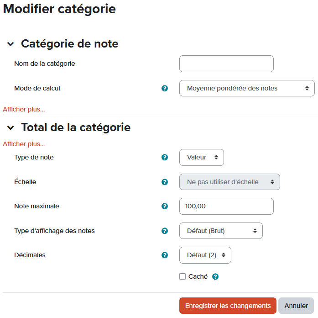Click help icon beside Type de note
Screen dimensions: 318x318
pos(165,157)
